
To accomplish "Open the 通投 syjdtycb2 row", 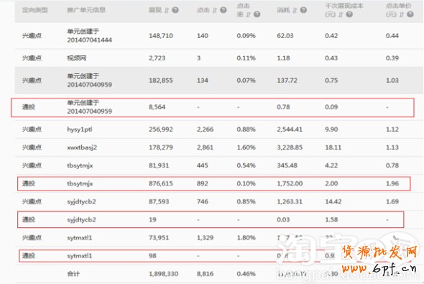I will (211, 219).
